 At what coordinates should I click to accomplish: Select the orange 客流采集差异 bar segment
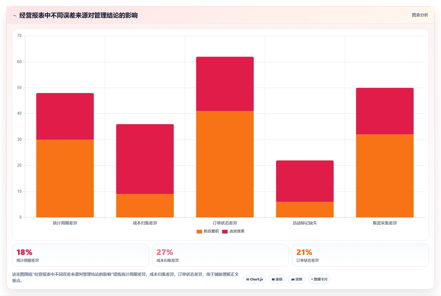385,176
